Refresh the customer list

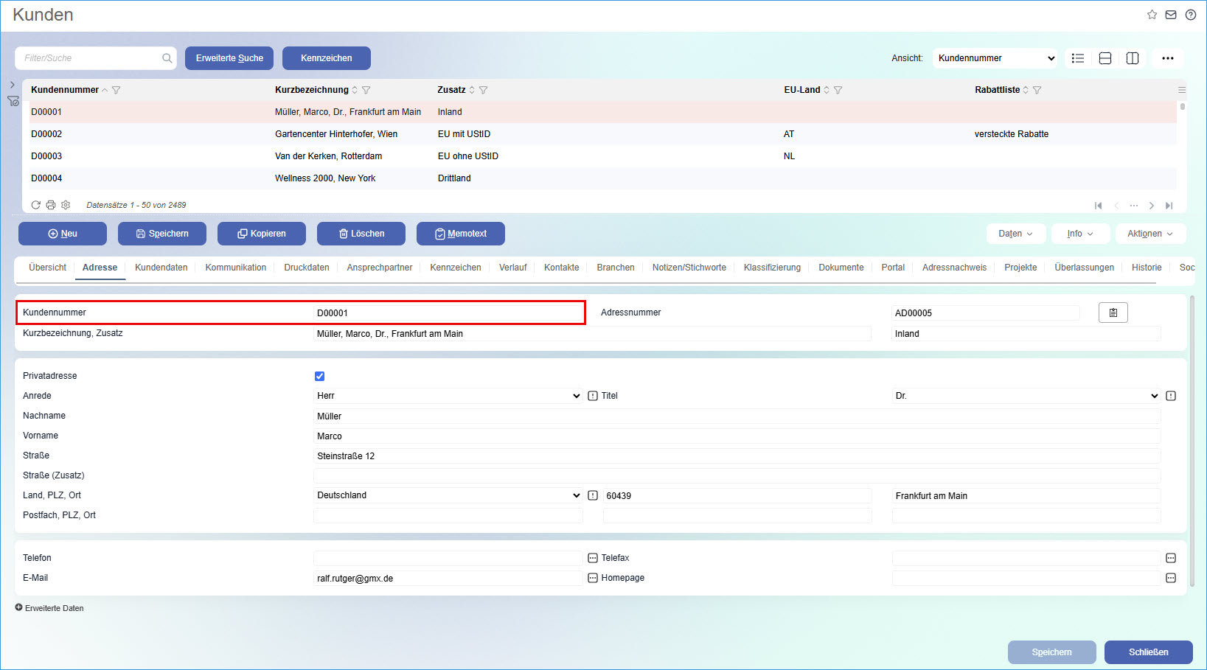point(35,205)
